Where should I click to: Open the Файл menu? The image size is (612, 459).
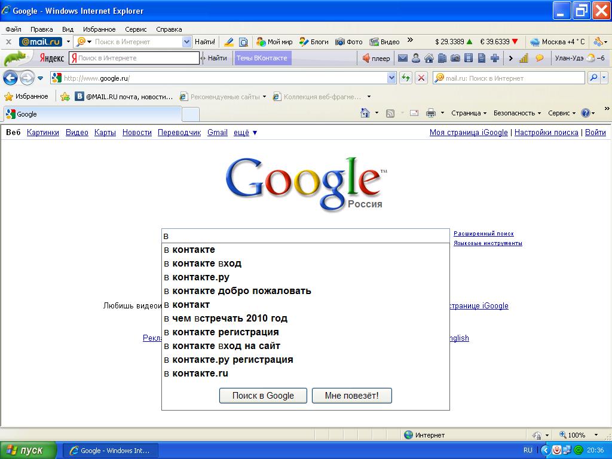click(x=13, y=29)
